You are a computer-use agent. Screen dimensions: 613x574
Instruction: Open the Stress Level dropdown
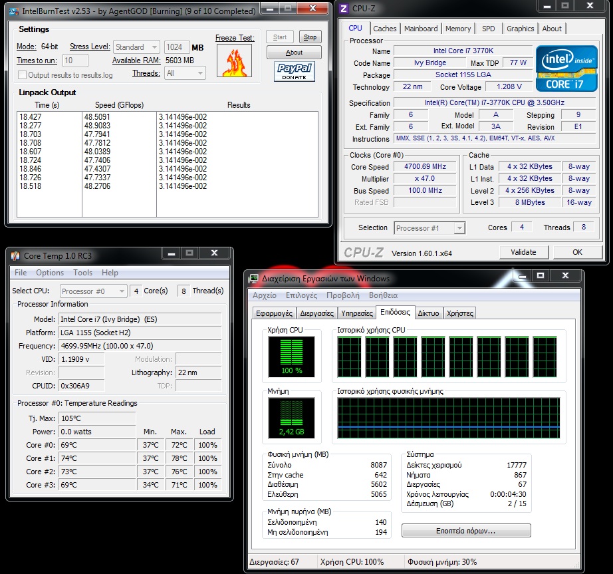136,47
